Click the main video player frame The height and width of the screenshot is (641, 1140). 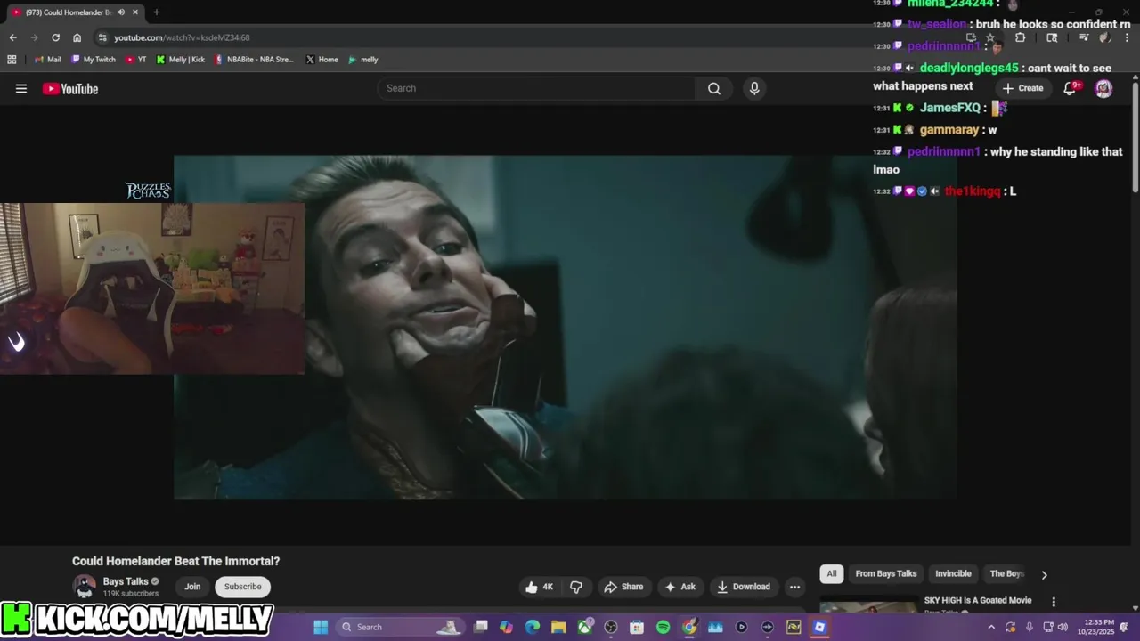tap(566, 328)
